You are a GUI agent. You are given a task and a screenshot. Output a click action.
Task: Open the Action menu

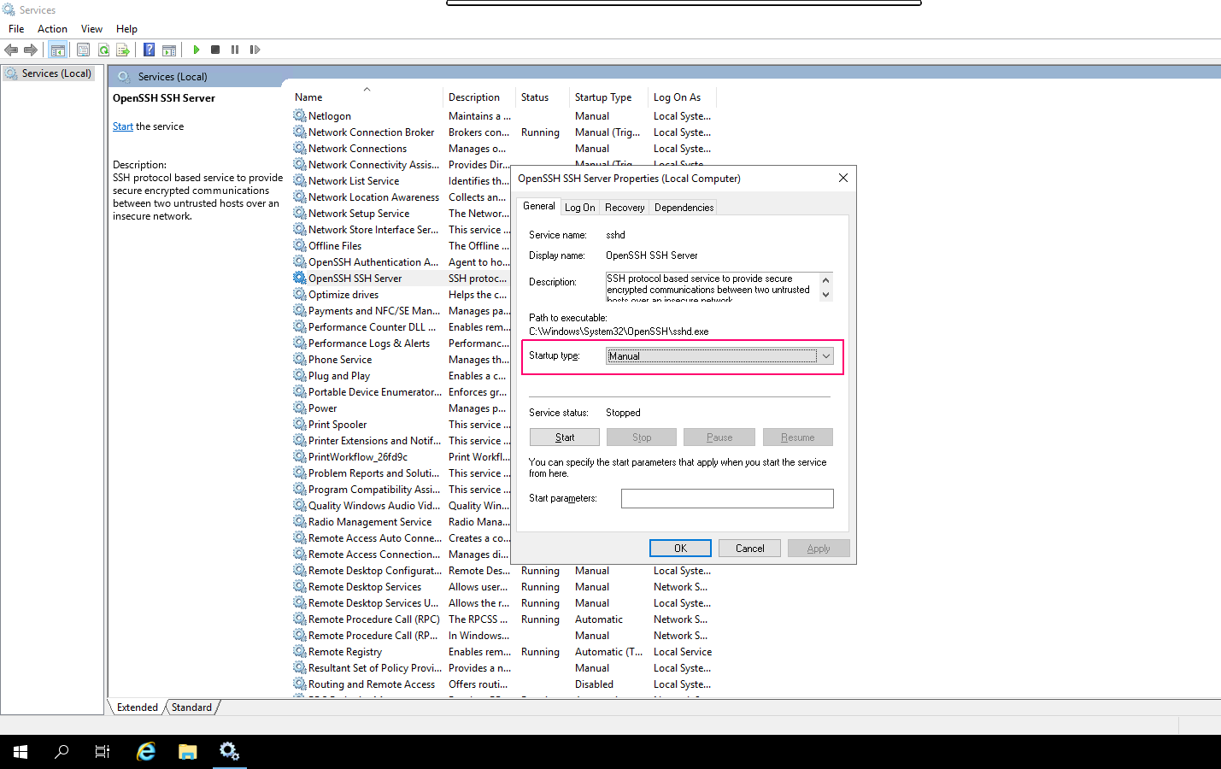point(52,28)
